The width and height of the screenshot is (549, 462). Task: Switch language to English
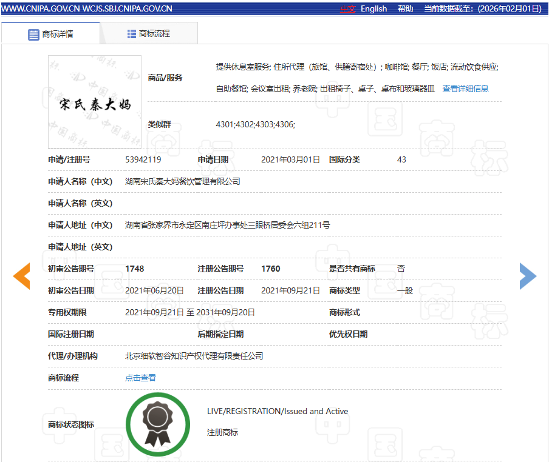coord(373,8)
